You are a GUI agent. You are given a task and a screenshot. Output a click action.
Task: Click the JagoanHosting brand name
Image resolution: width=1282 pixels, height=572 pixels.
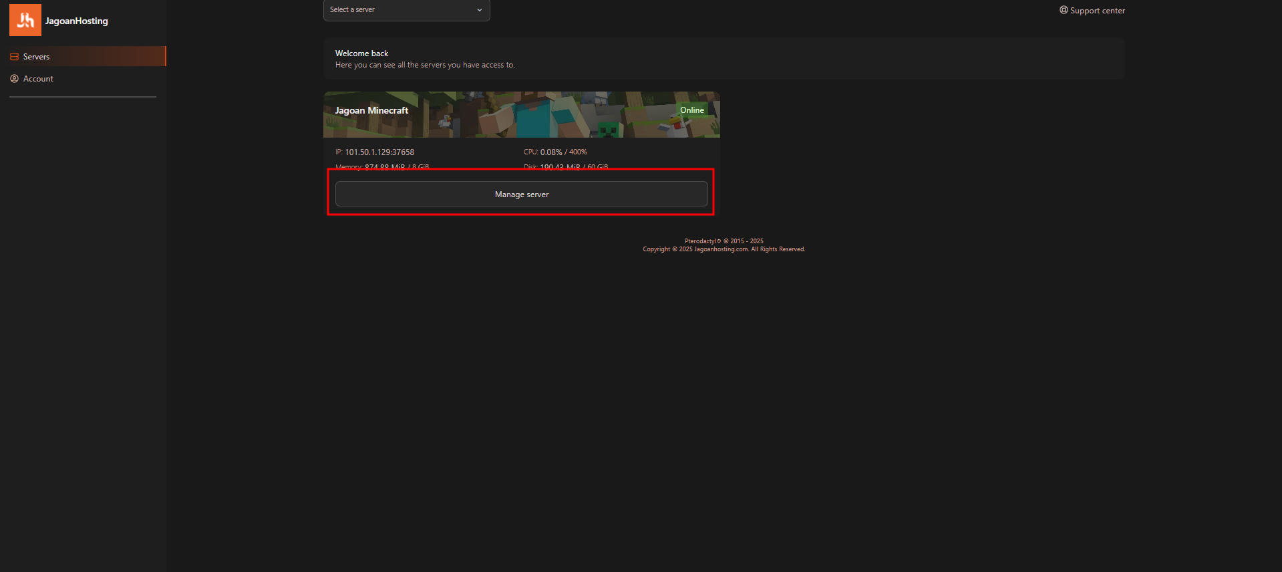[77, 21]
